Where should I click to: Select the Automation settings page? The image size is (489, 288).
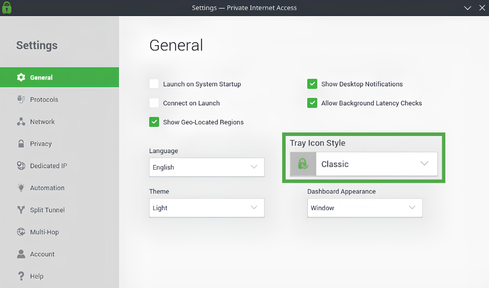[59, 188]
